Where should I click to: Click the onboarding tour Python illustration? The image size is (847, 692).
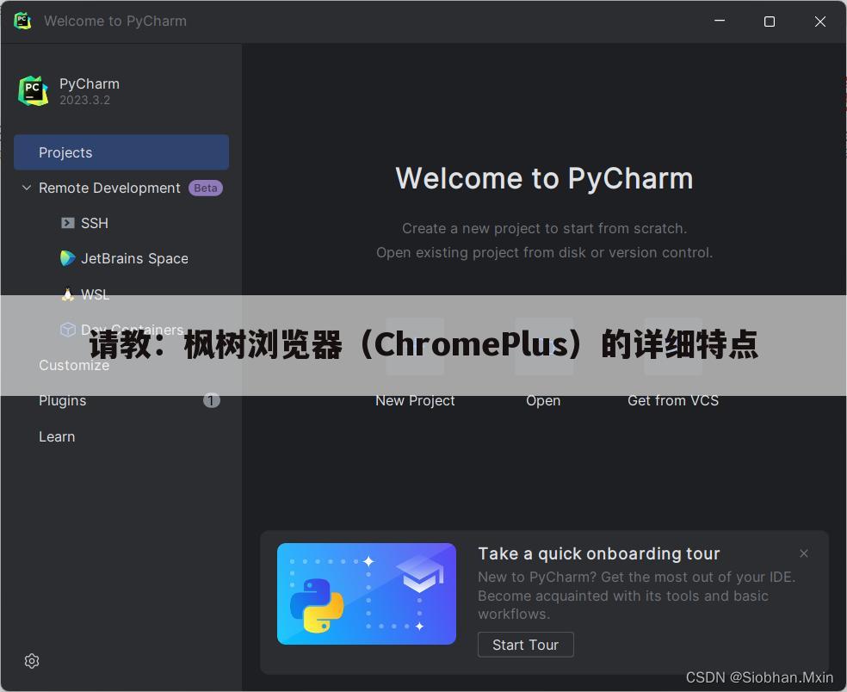[366, 594]
